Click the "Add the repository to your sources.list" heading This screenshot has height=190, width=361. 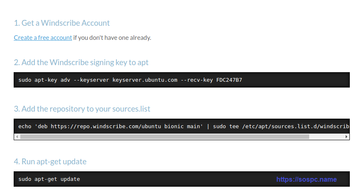[x=82, y=109]
